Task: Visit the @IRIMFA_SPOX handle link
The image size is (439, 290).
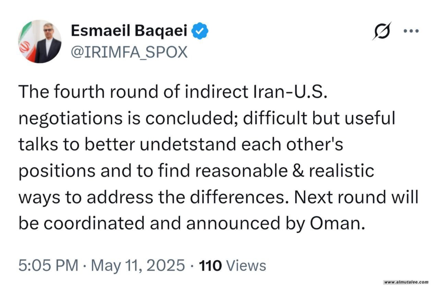Action: coord(129,52)
